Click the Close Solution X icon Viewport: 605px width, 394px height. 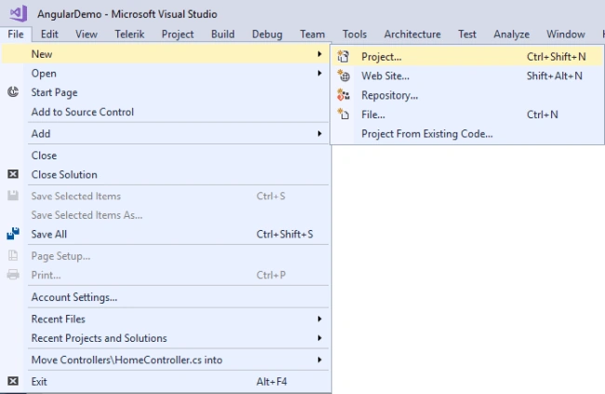coord(13,174)
